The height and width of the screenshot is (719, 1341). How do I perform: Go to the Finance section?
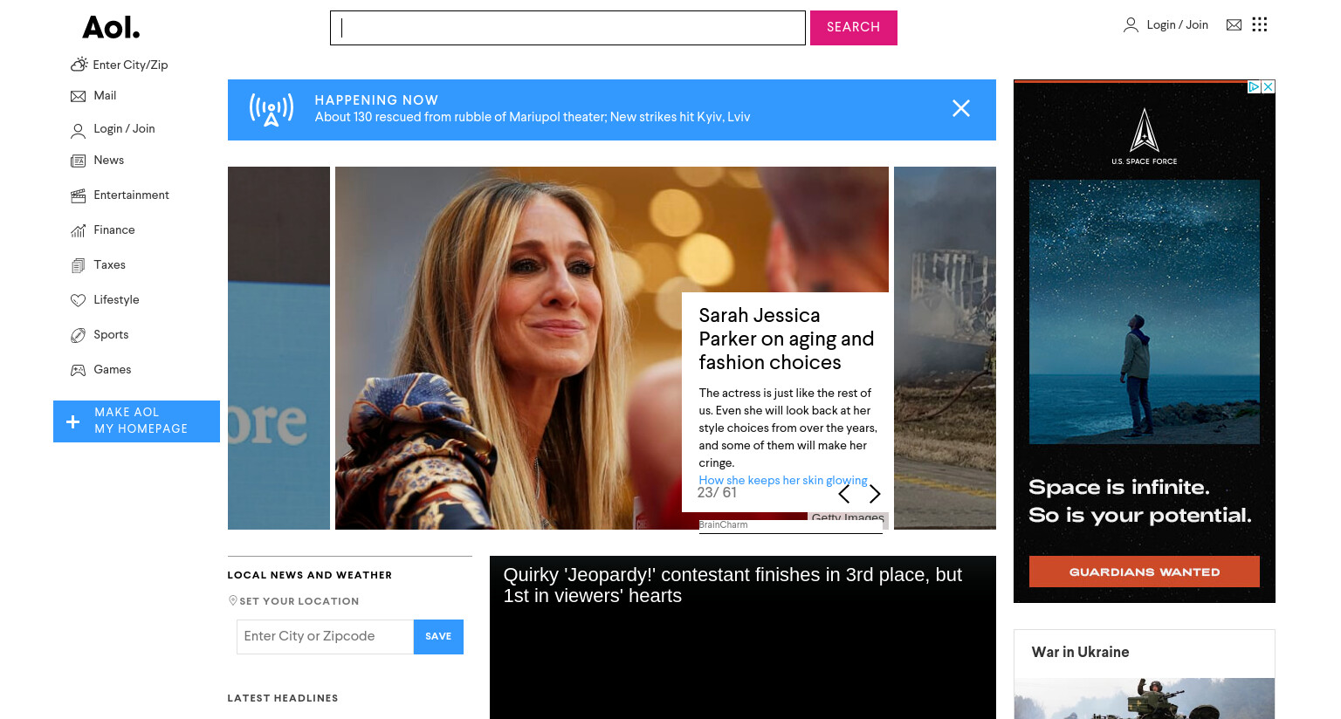(x=114, y=230)
